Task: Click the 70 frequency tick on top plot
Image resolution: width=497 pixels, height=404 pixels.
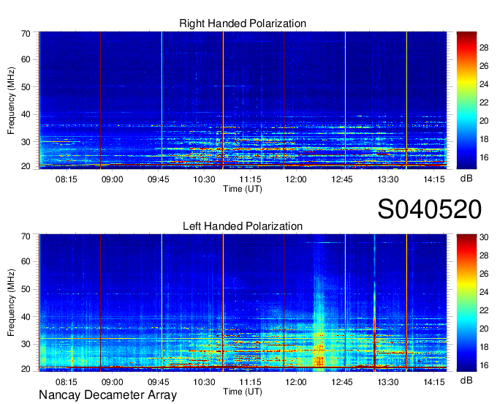Action: point(26,34)
